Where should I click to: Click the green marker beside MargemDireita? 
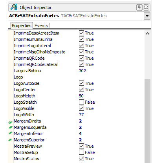point(10,122)
